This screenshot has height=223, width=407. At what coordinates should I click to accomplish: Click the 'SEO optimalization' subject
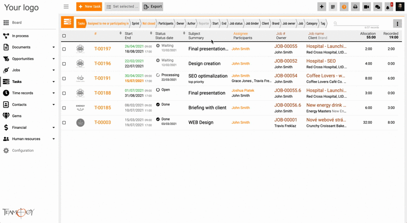point(208,76)
